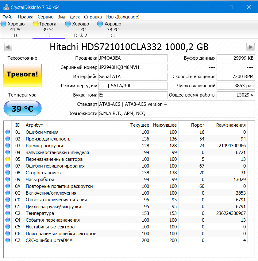Open the Файл menu
Screen dimensions: 258x261
pos(8,17)
